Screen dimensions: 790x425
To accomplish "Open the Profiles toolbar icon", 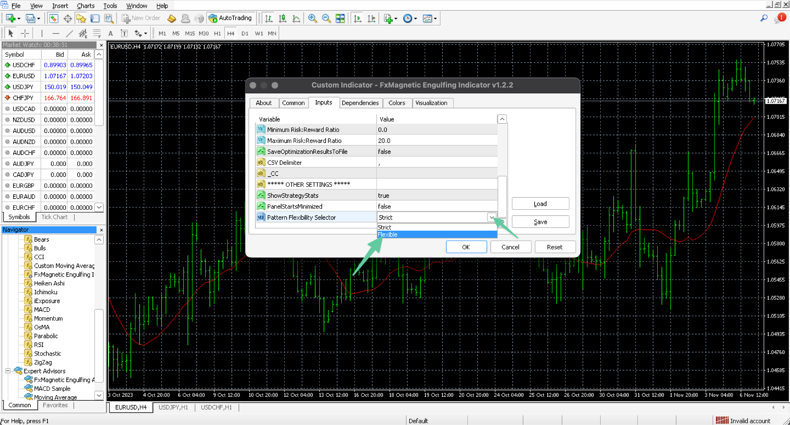I will tap(30, 18).
